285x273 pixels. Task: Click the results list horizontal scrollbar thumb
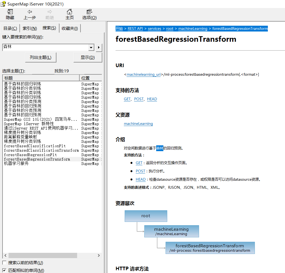43,255
